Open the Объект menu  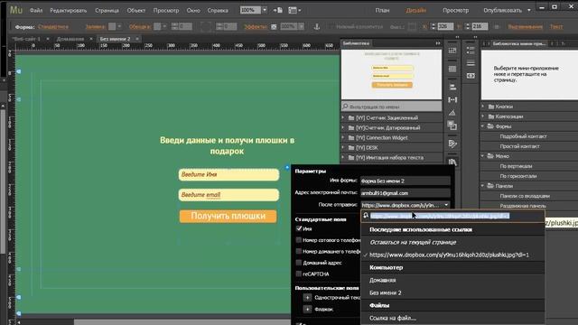pyautogui.click(x=136, y=10)
